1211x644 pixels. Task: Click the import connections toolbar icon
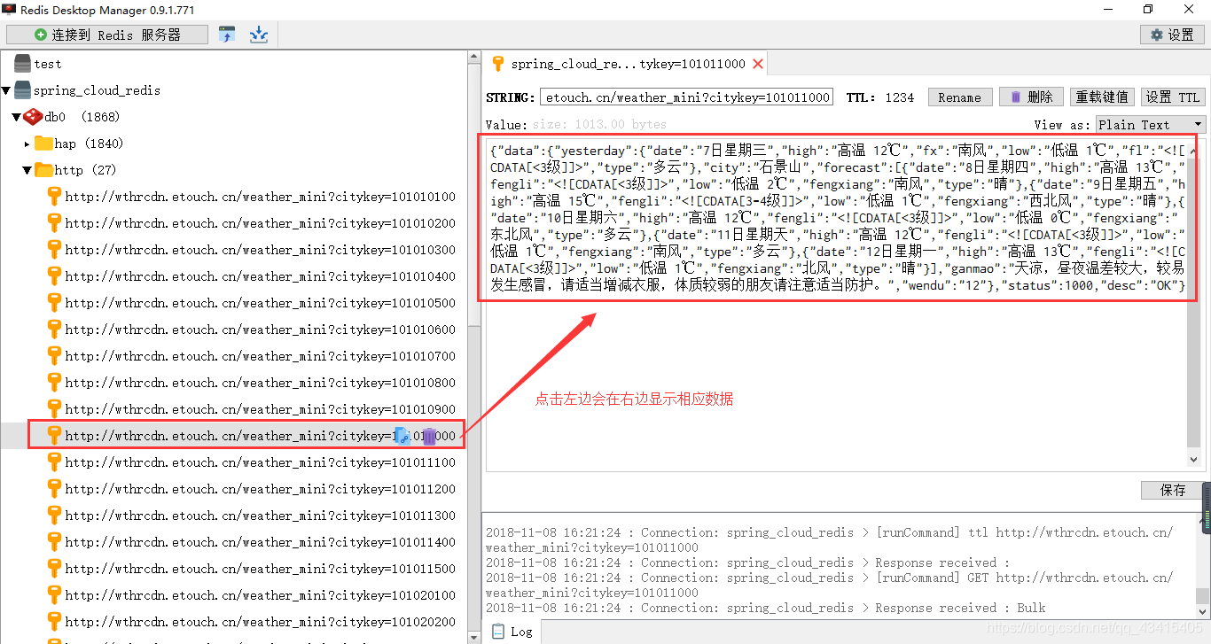tap(228, 35)
